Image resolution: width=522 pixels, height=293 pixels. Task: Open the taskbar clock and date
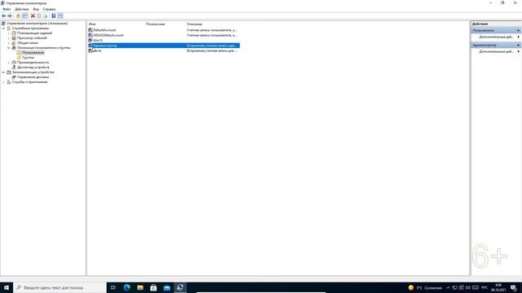point(498,287)
